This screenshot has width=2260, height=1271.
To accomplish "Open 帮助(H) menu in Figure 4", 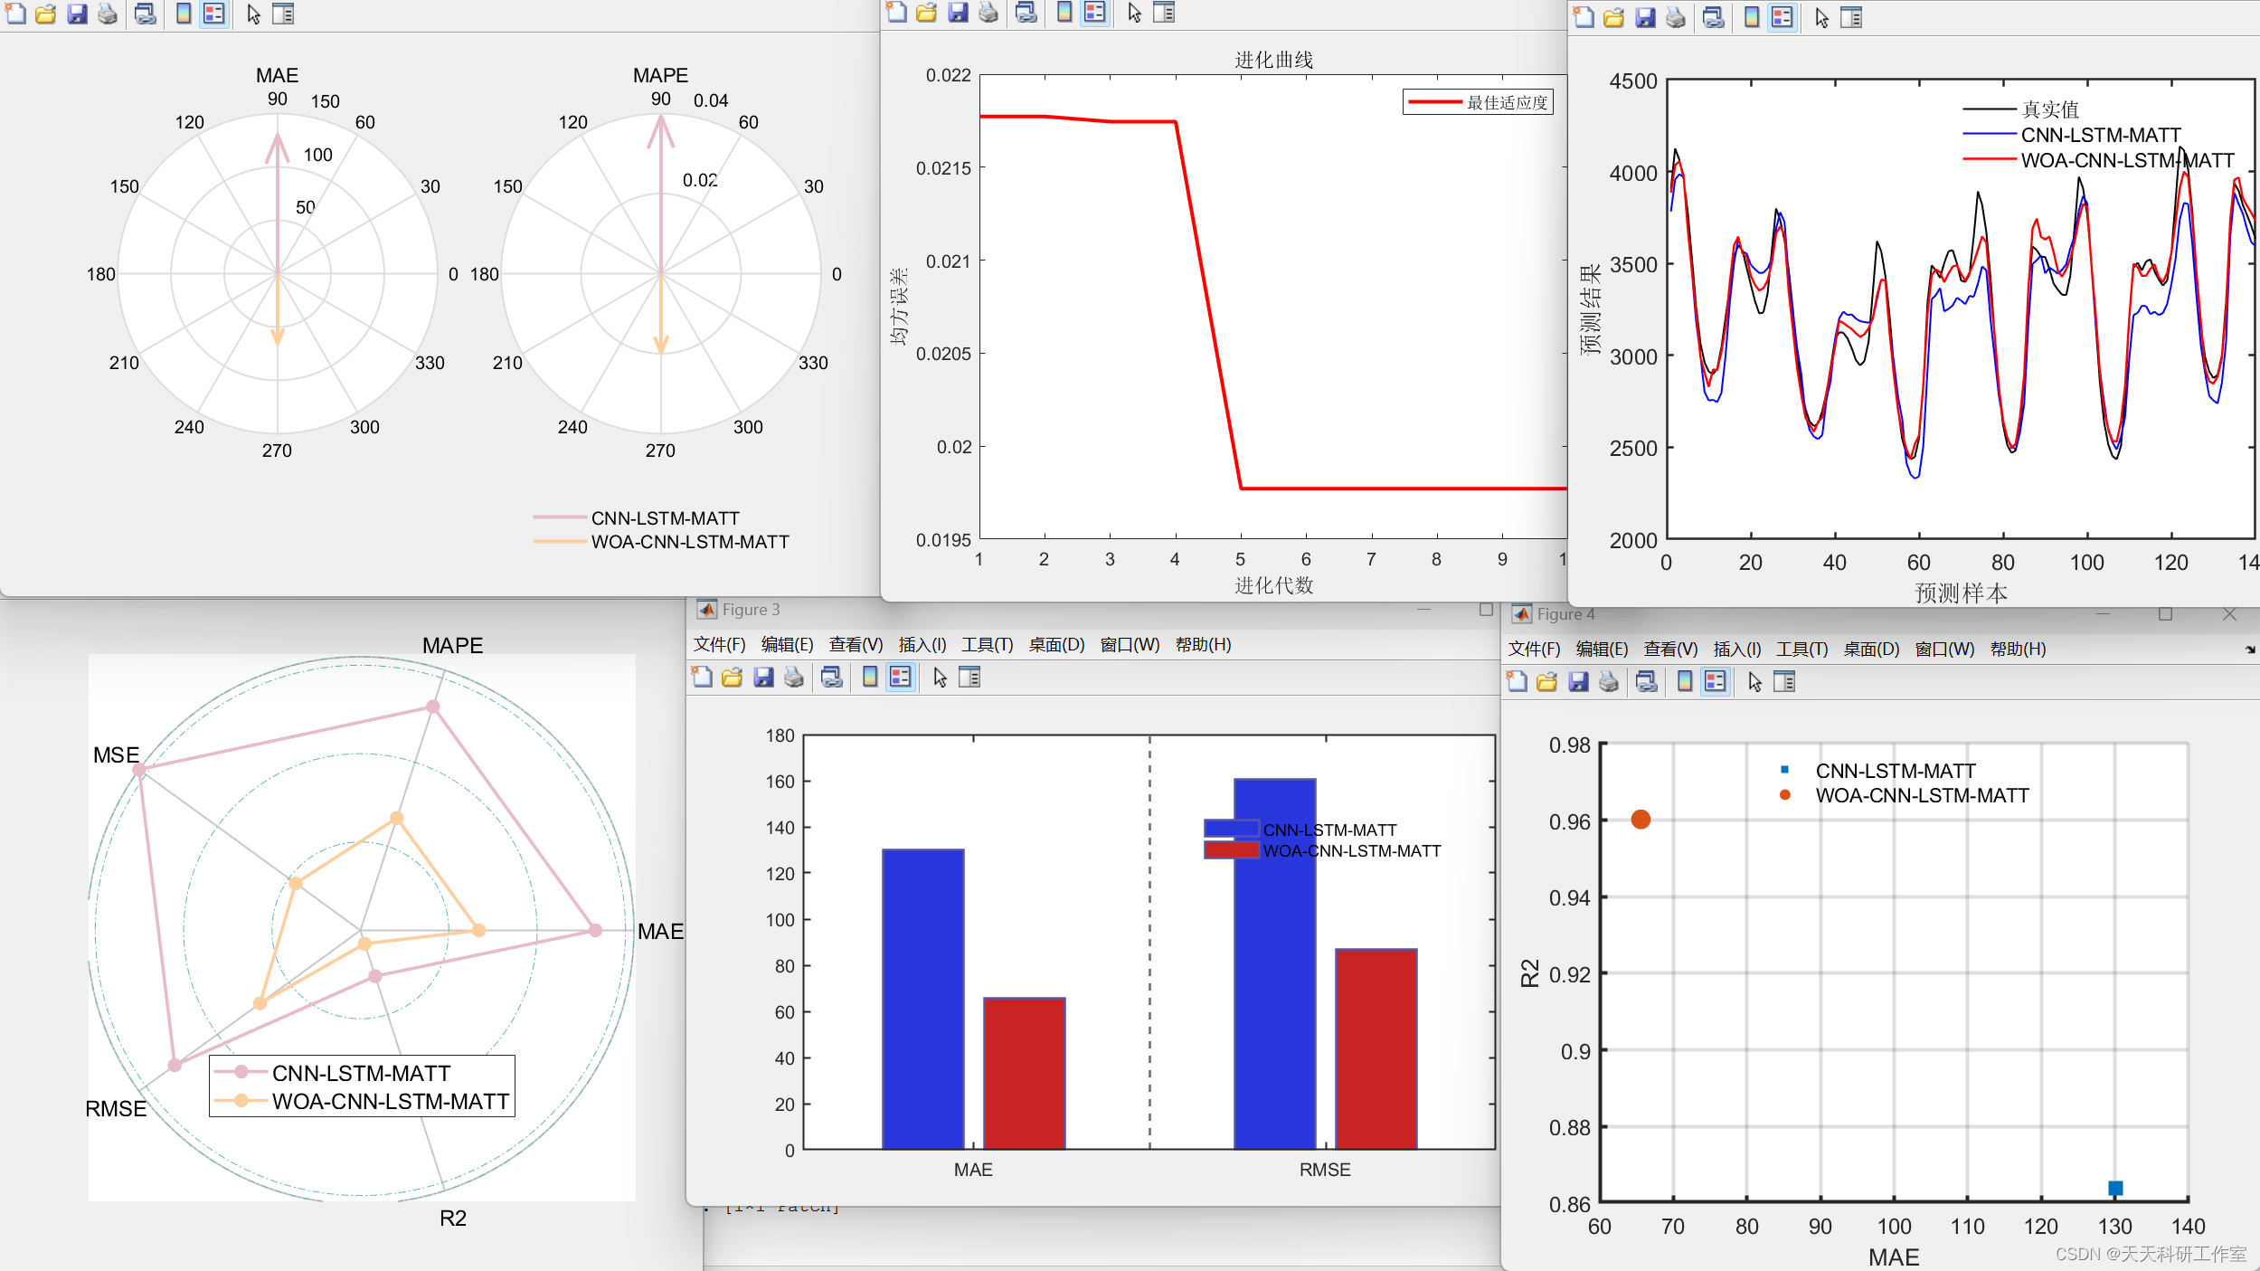I will 2019,649.
